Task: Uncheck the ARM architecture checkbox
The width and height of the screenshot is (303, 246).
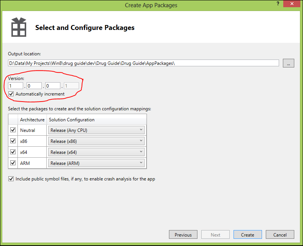Action: (13, 163)
